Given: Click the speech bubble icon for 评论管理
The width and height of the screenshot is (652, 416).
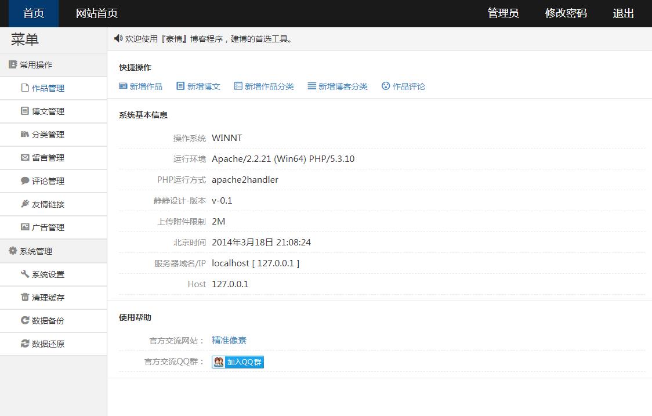Looking at the screenshot, I should 25,180.
